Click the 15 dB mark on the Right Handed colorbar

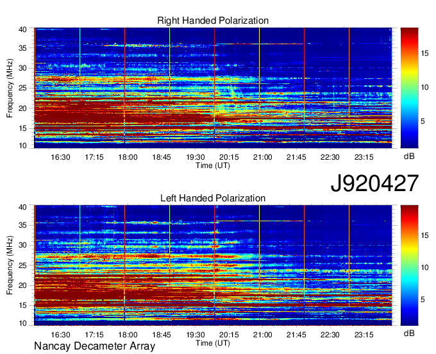424,53
